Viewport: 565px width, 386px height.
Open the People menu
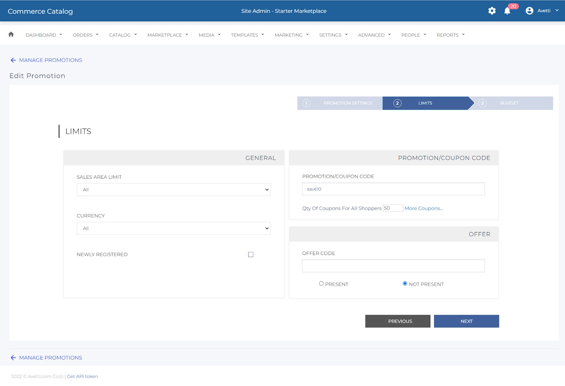414,35
